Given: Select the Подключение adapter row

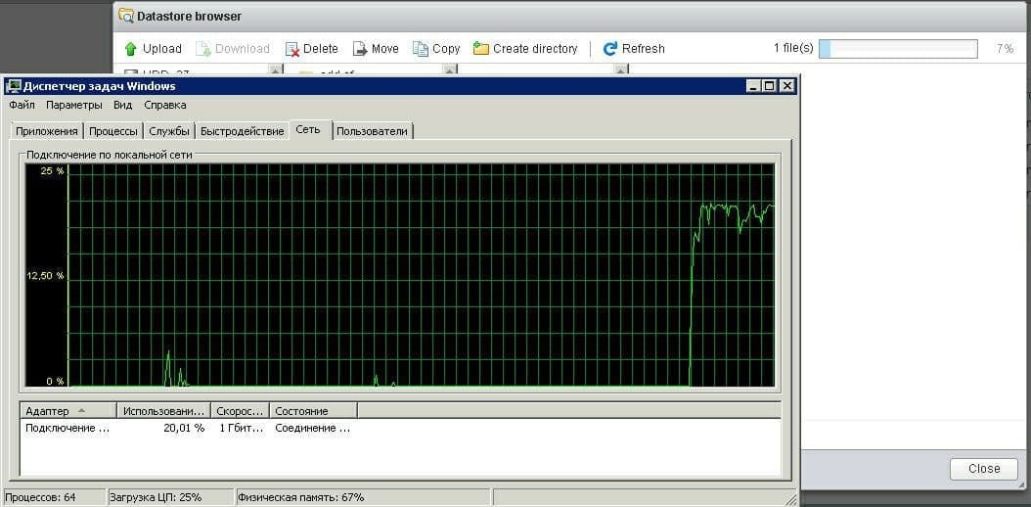Looking at the screenshot, I should (400, 428).
